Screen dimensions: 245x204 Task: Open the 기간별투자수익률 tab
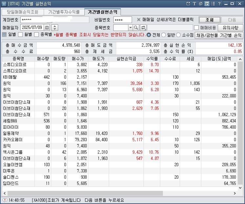(64, 12)
